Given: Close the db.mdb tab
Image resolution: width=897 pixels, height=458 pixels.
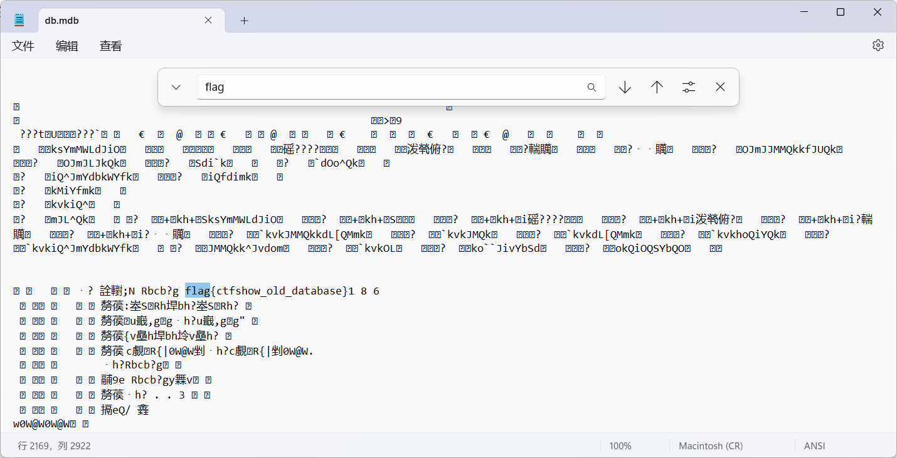Looking at the screenshot, I should click(208, 21).
